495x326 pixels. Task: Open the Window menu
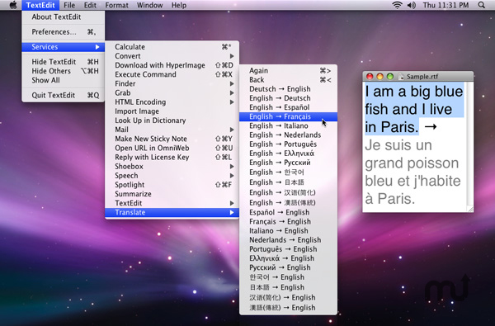coord(149,5)
